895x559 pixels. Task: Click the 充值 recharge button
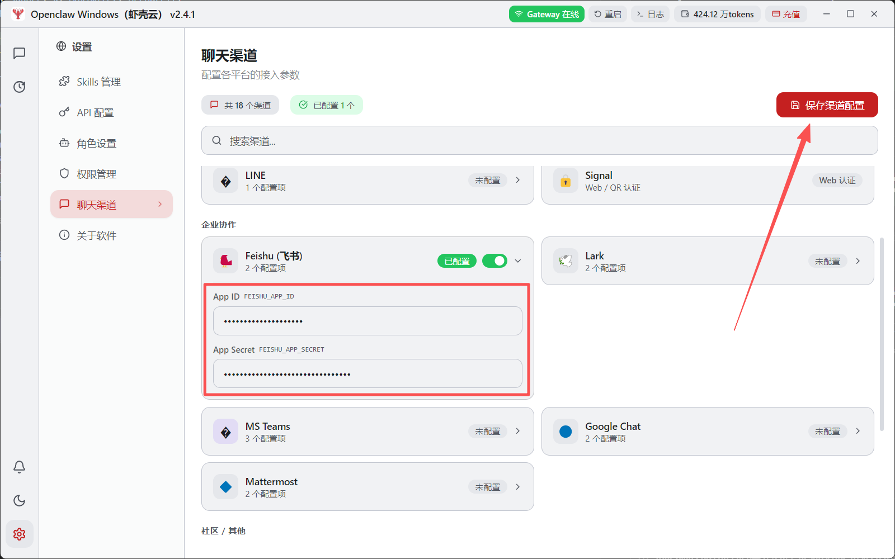(x=786, y=14)
